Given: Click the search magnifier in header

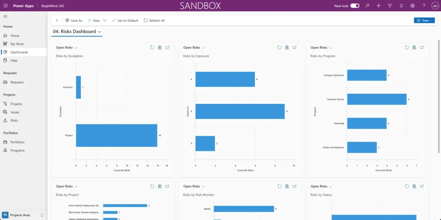Looking at the screenshot, I should pyautogui.click(x=367, y=6).
